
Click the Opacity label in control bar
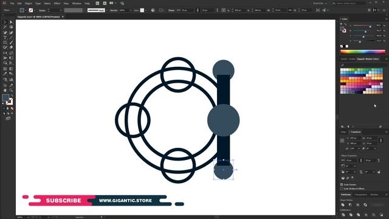(x=114, y=10)
